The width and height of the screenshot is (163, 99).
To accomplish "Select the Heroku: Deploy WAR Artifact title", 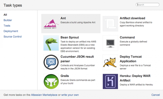I will (135, 78).
